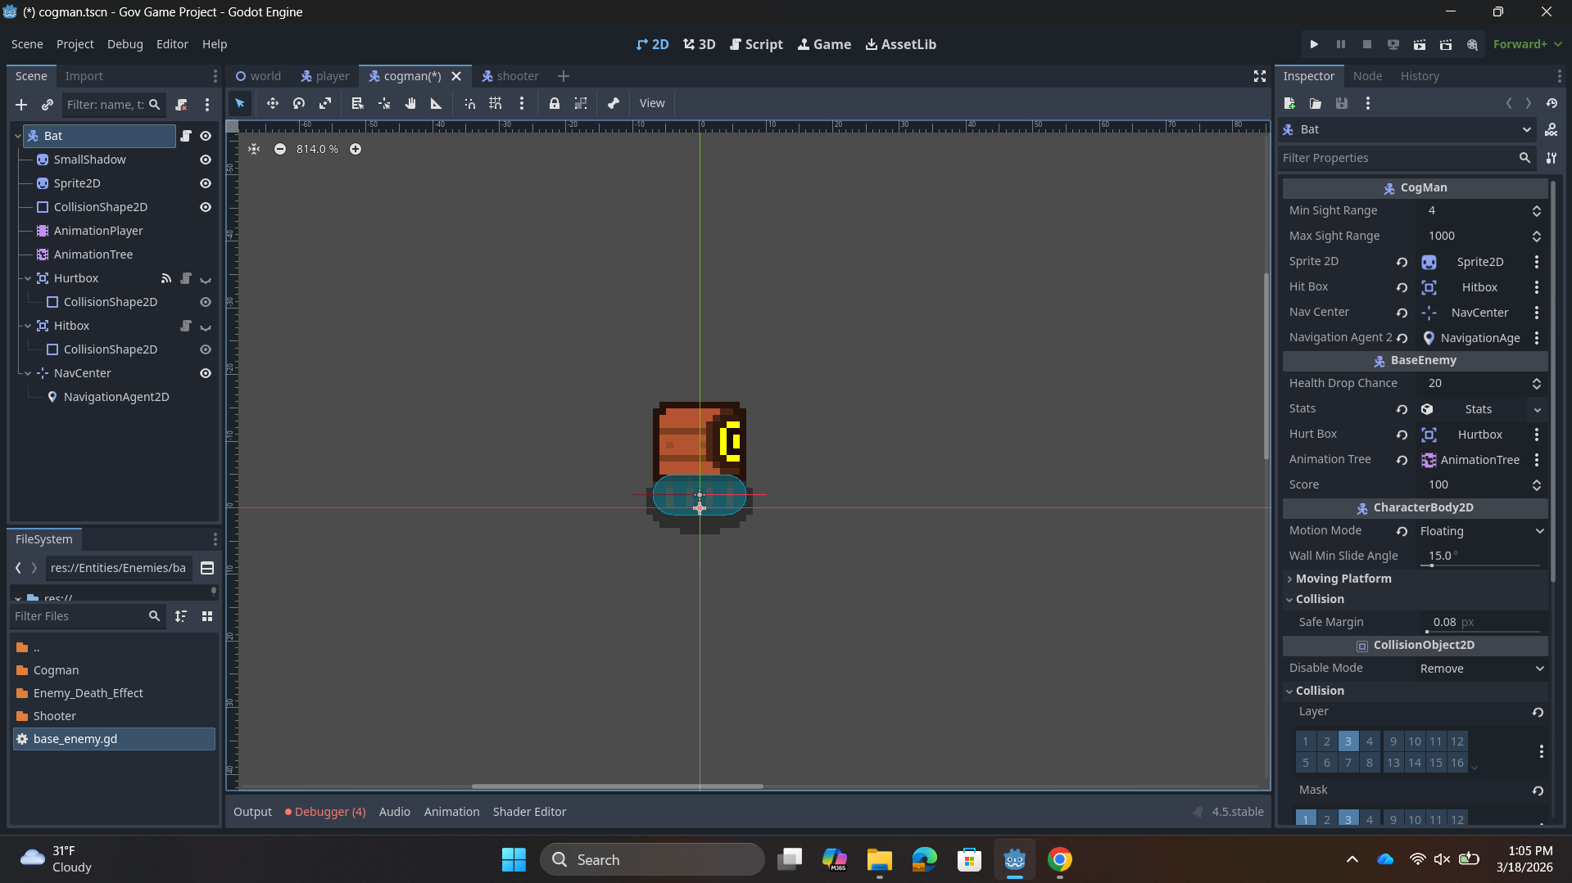1572x883 pixels.
Task: Enable collision layer 4
Action: click(1369, 741)
